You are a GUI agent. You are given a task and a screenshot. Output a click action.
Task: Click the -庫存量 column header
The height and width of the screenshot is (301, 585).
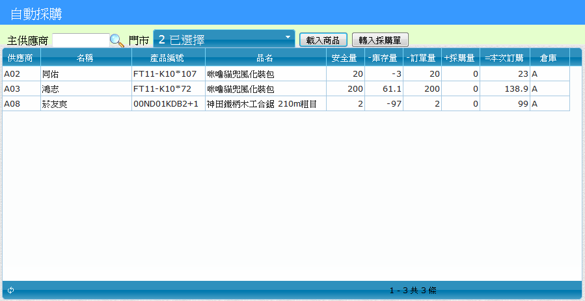[x=383, y=58]
